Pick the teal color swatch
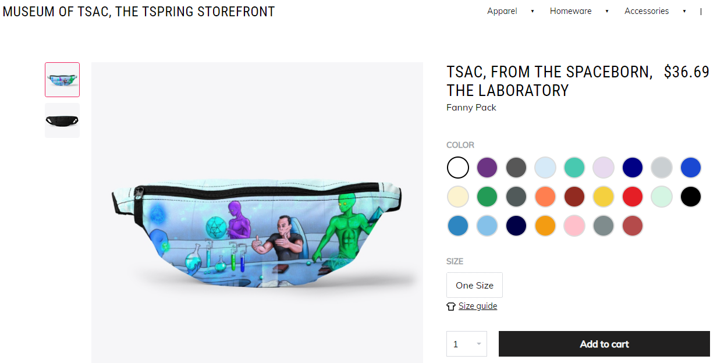 (574, 168)
